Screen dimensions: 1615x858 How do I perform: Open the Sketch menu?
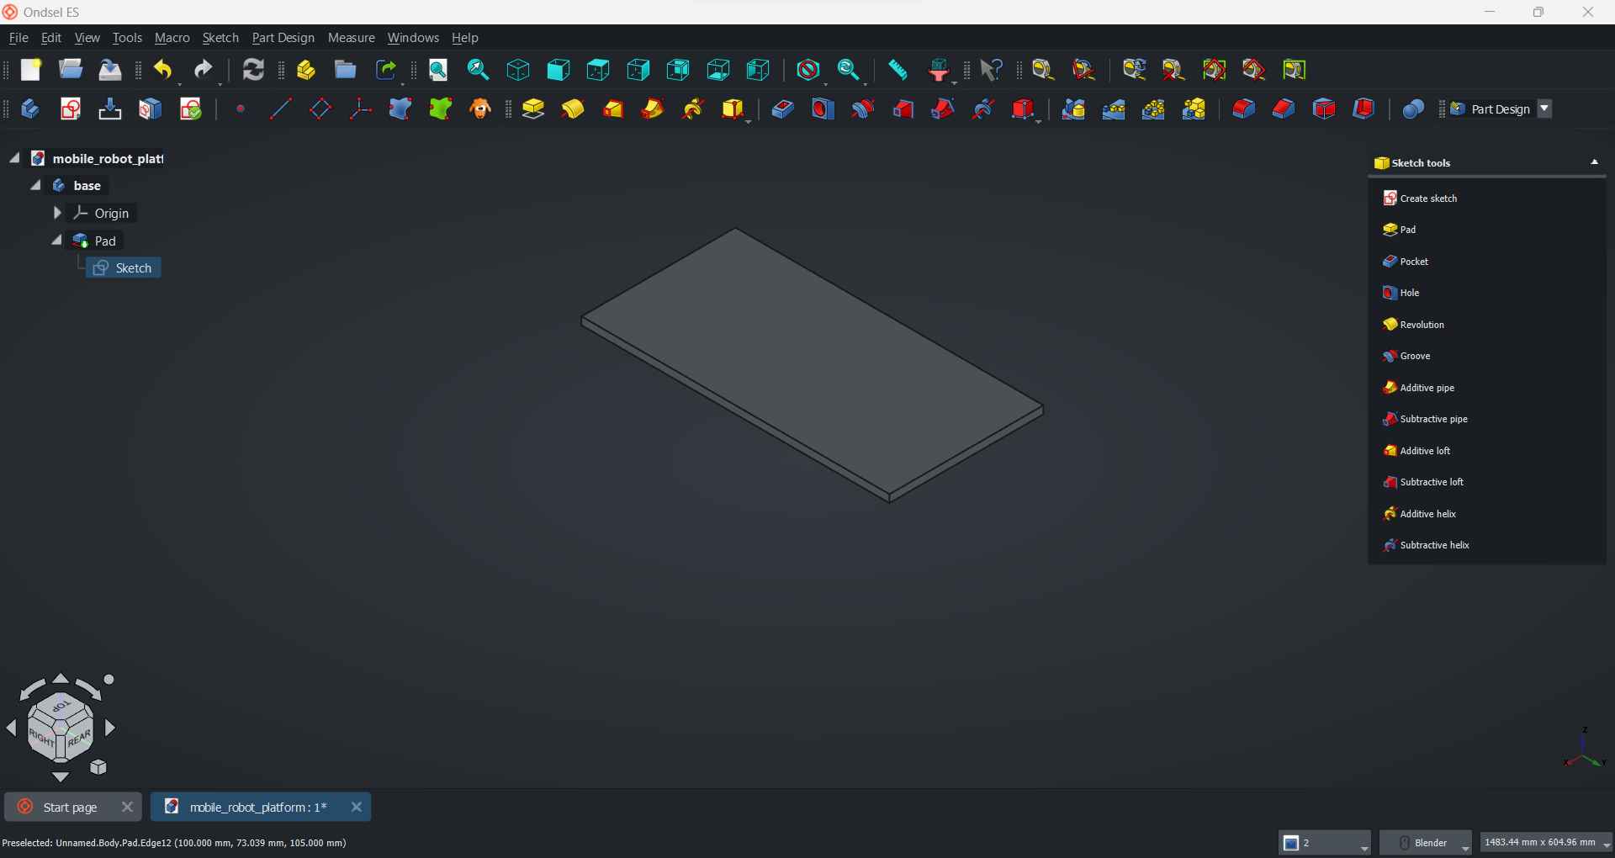pyautogui.click(x=220, y=38)
